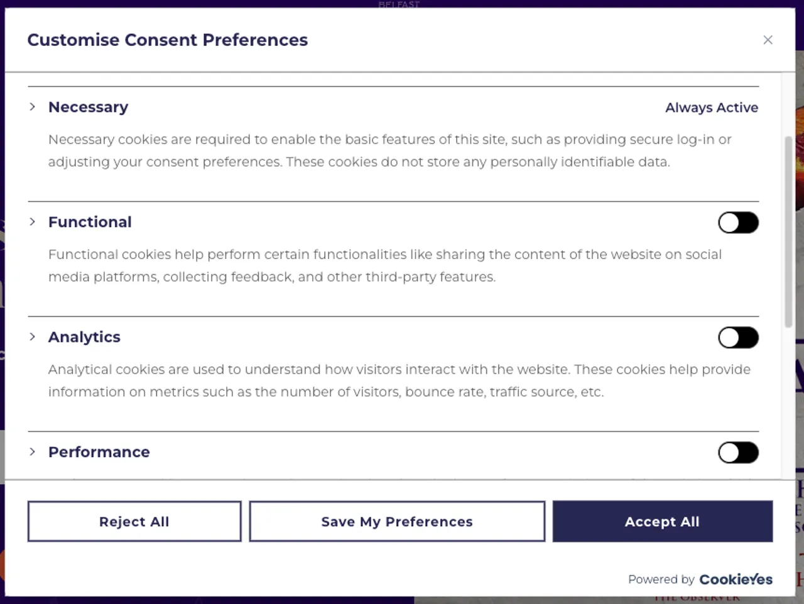Open the CookieYes logo link

(x=736, y=579)
